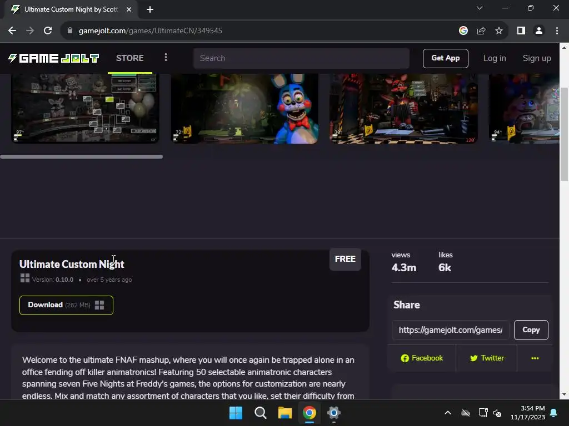Screen dimensions: 569x426
Task: Click the Get App button
Action: point(445,58)
